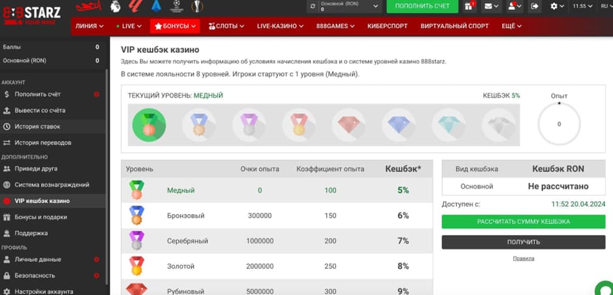Click the ruby gem level icon
Image resolution: width=613 pixels, height=295 pixels.
click(348, 123)
